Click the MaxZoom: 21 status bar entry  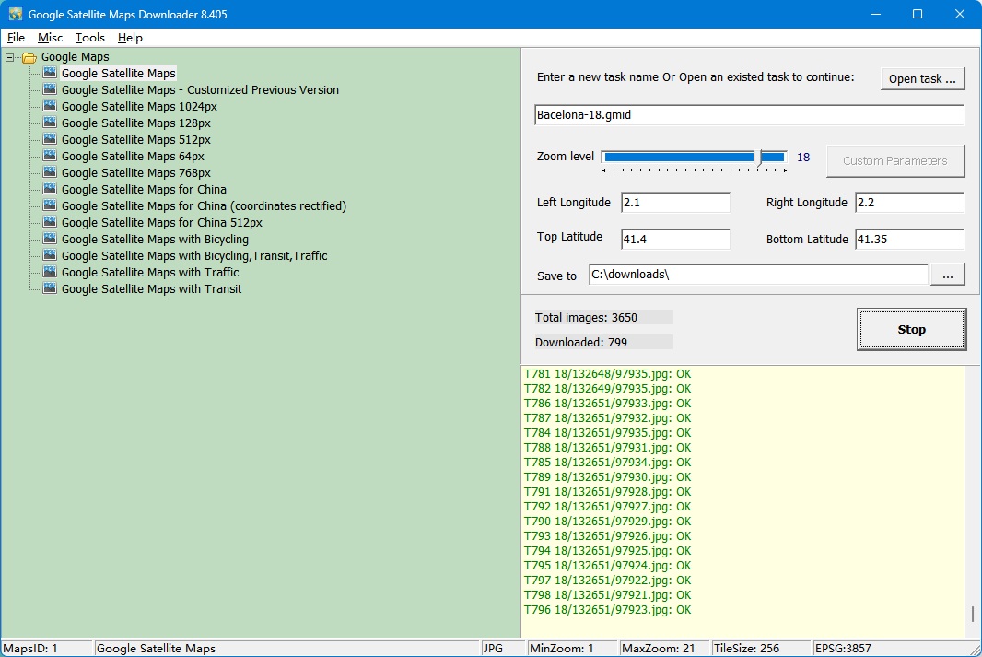664,648
